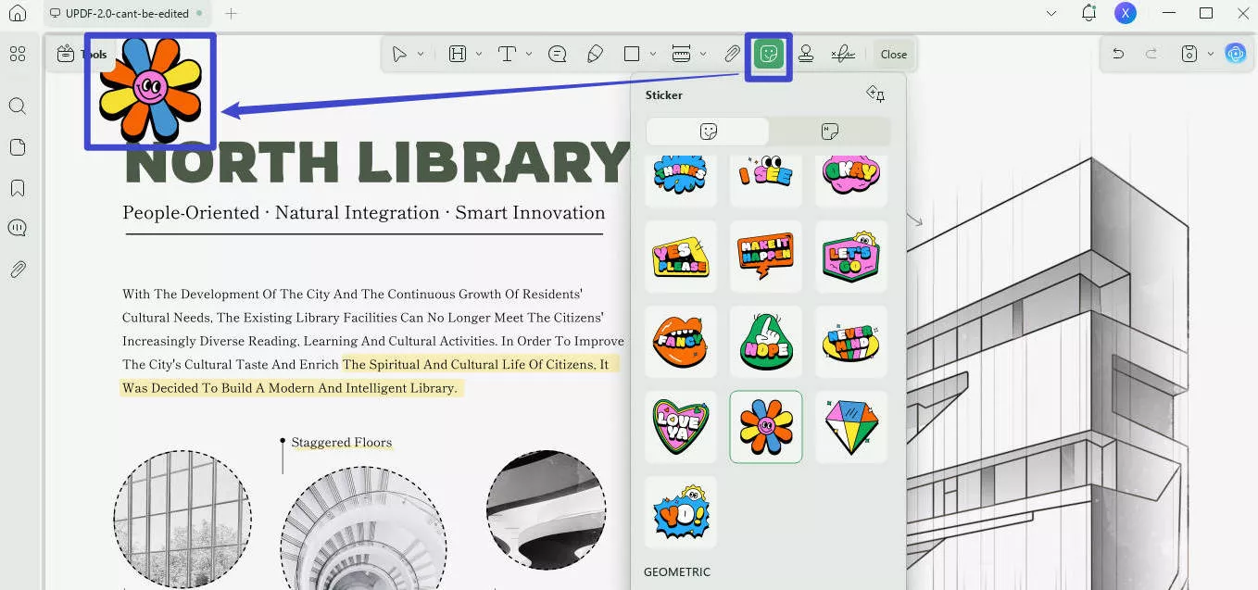Select the cursor/select tool in the toolbar
The width and height of the screenshot is (1258, 590).
point(399,54)
